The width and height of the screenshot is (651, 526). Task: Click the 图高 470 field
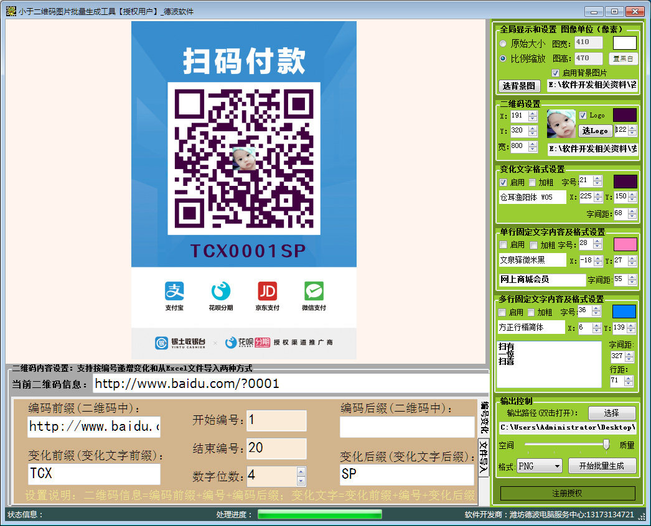click(588, 58)
